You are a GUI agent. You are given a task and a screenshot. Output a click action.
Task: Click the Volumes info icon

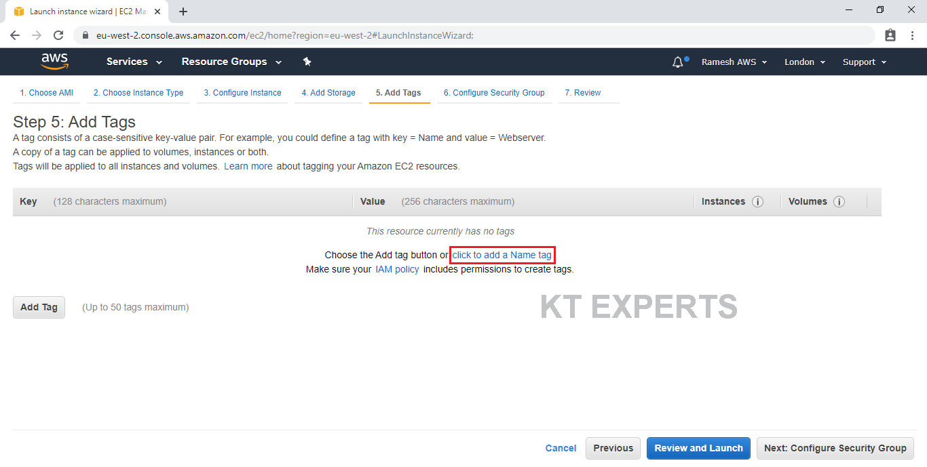[839, 202]
